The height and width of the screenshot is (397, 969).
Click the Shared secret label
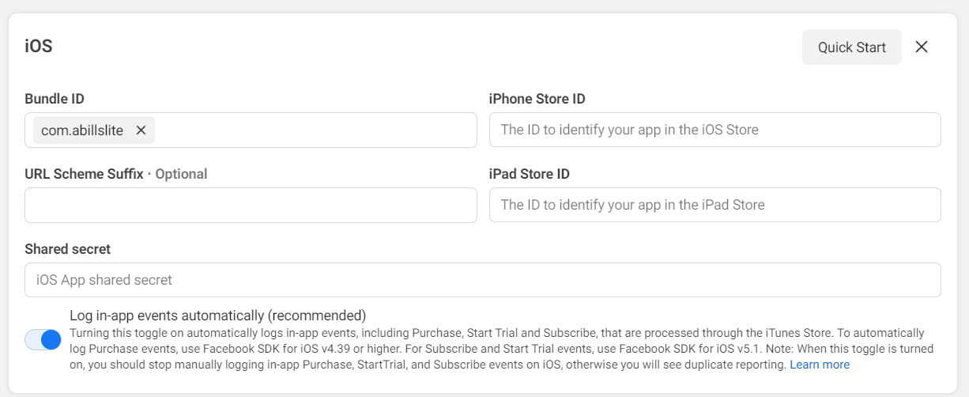[67, 249]
